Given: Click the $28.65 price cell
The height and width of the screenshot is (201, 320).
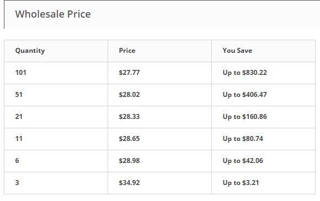Looking at the screenshot, I should (x=159, y=139).
